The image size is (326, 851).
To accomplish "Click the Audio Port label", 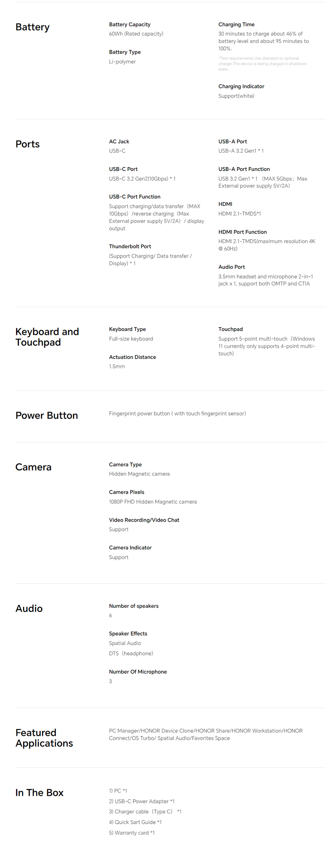I will click(231, 267).
